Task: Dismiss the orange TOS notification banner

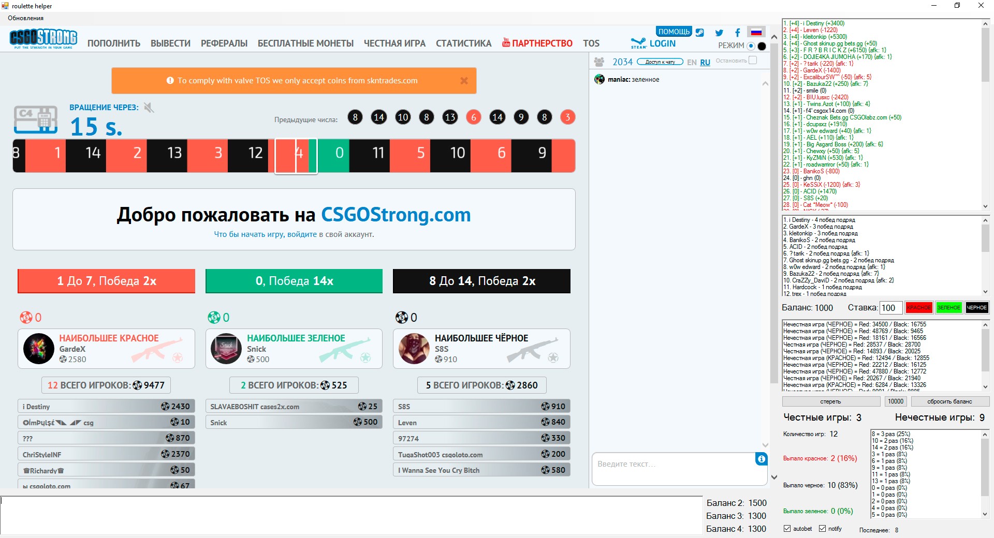Action: pos(464,81)
